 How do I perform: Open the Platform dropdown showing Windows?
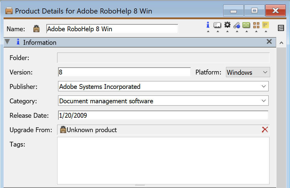click(248, 72)
